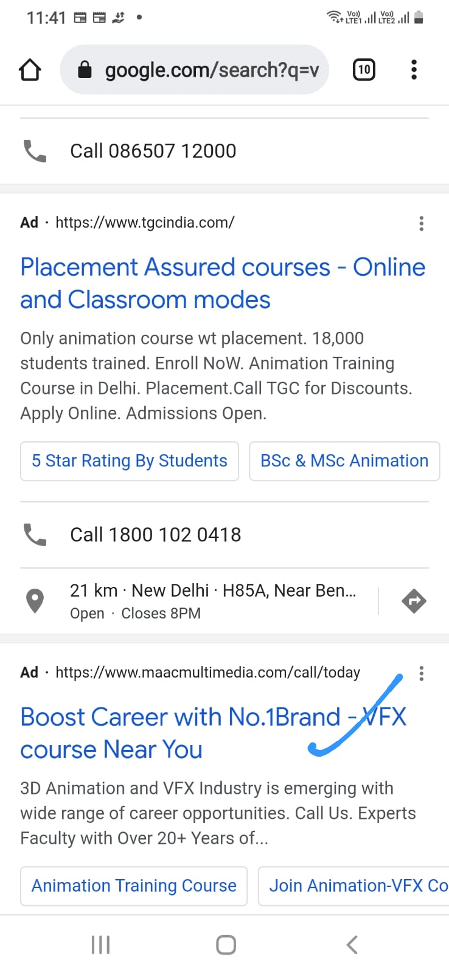The height and width of the screenshot is (974, 449).
Task: Select the Join Animation-VFX chip
Action: click(353, 886)
